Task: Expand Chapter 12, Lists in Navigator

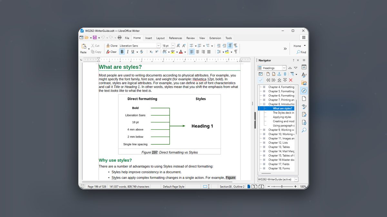Action: pos(264,143)
